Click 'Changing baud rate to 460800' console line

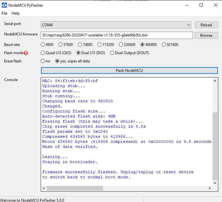[78, 101]
